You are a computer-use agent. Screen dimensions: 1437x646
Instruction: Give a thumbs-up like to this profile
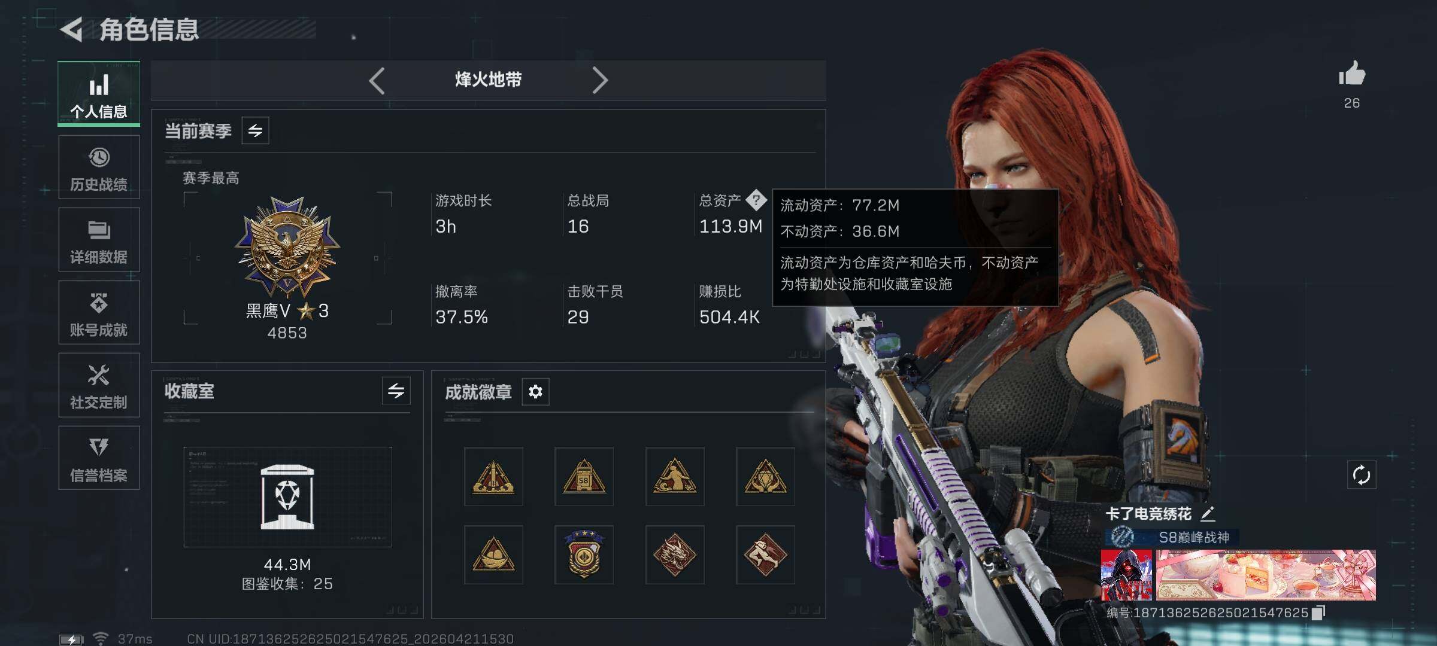(x=1352, y=75)
